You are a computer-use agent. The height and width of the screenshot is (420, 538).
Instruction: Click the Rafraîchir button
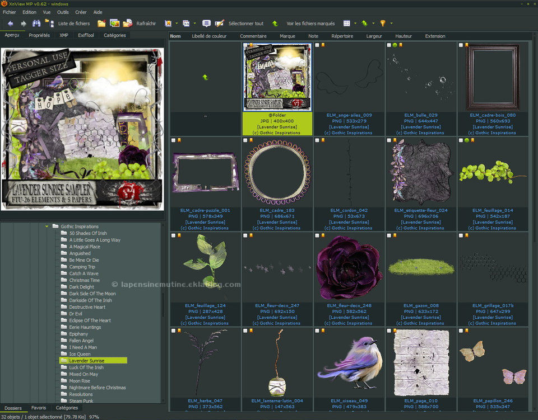(x=146, y=23)
